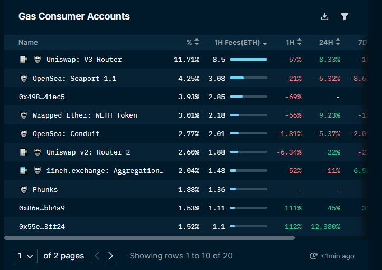Viewport: 382px width, 270px height.
Task: Open address 0x498…41ec5
Action: point(42,97)
